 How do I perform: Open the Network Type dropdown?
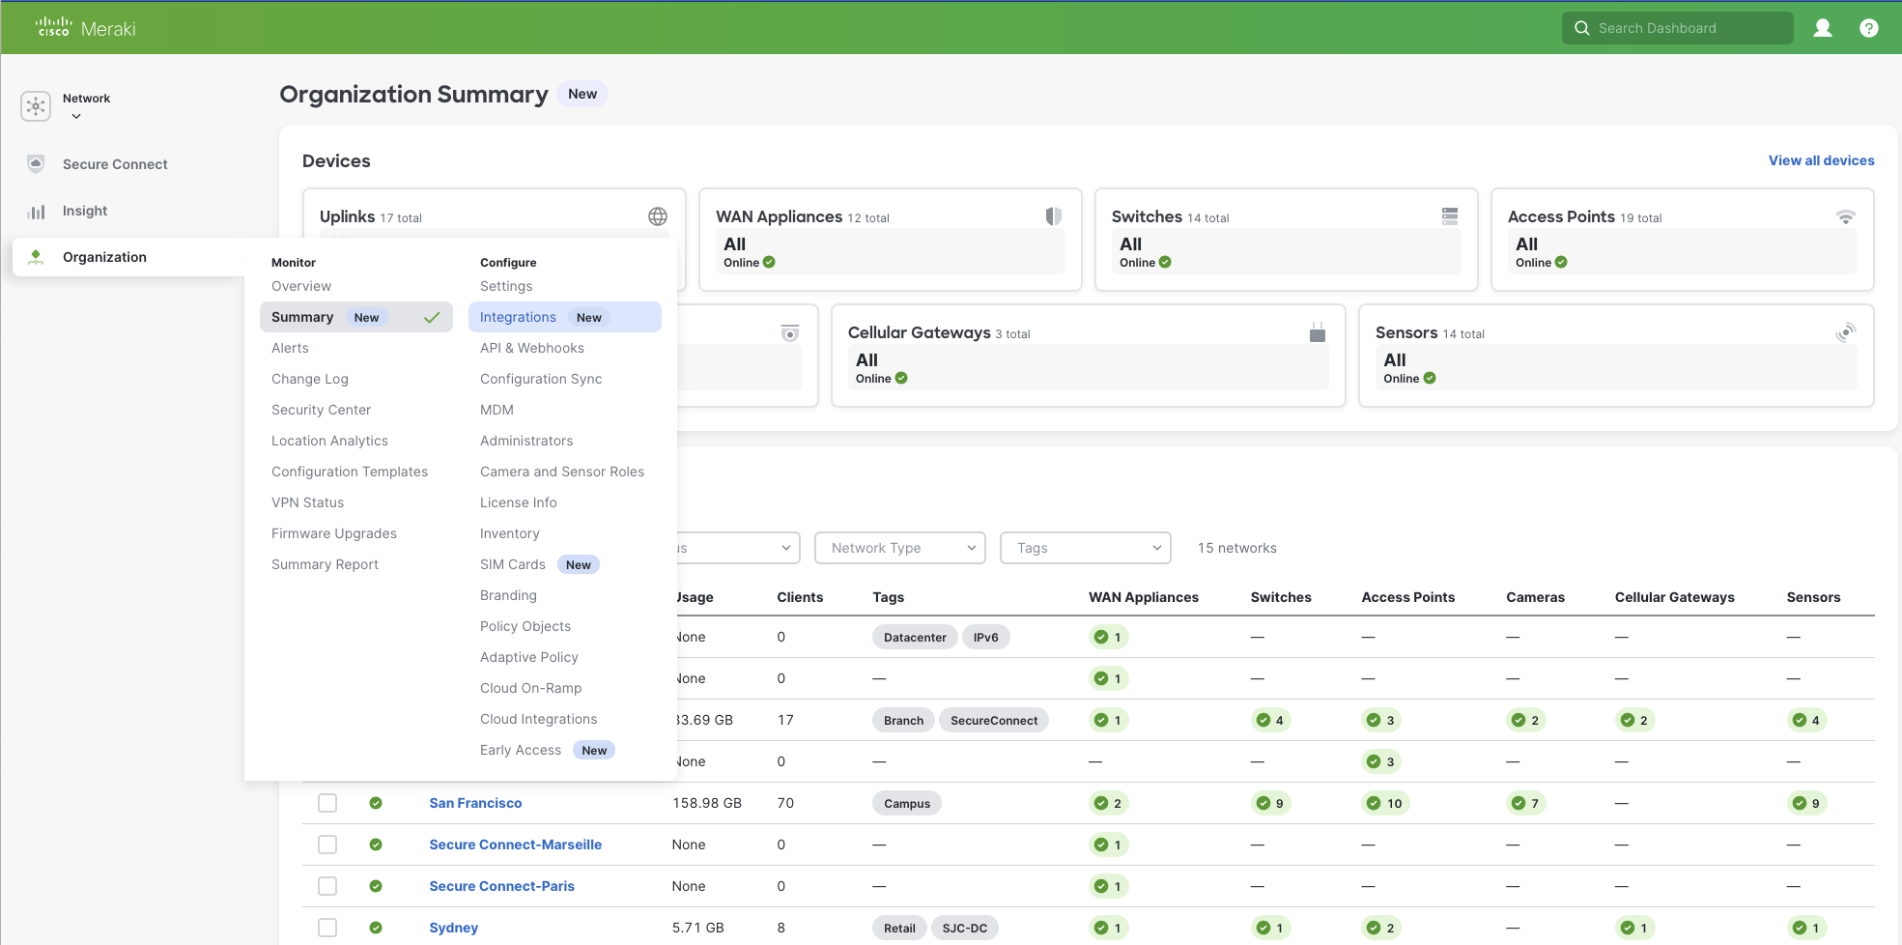pos(899,548)
